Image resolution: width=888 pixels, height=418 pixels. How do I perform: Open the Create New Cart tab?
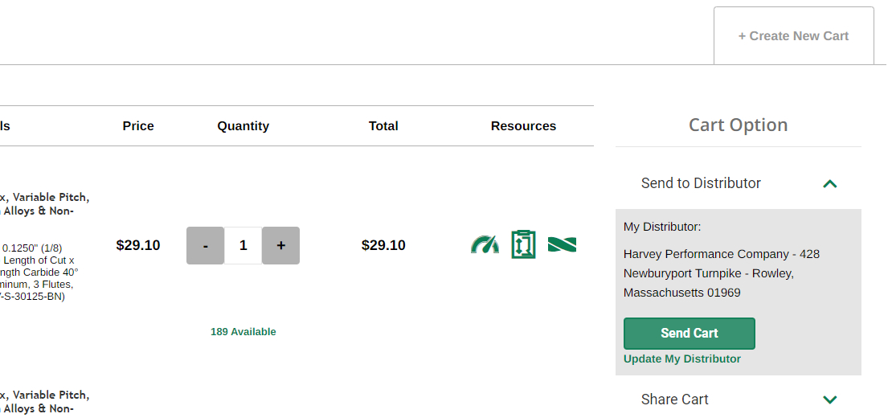[793, 36]
